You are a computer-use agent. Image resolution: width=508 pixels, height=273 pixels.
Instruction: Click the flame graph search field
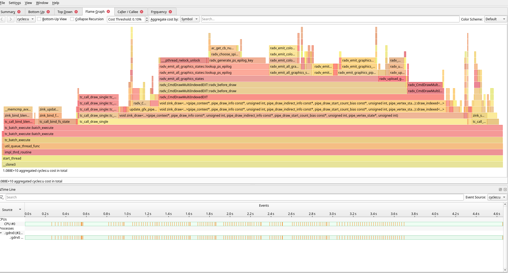pos(330,19)
